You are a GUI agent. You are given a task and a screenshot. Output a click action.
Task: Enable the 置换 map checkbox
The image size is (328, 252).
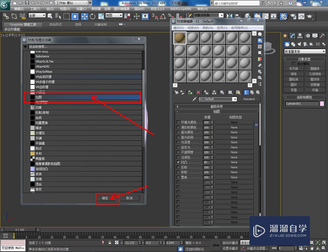pyautogui.click(x=178, y=177)
